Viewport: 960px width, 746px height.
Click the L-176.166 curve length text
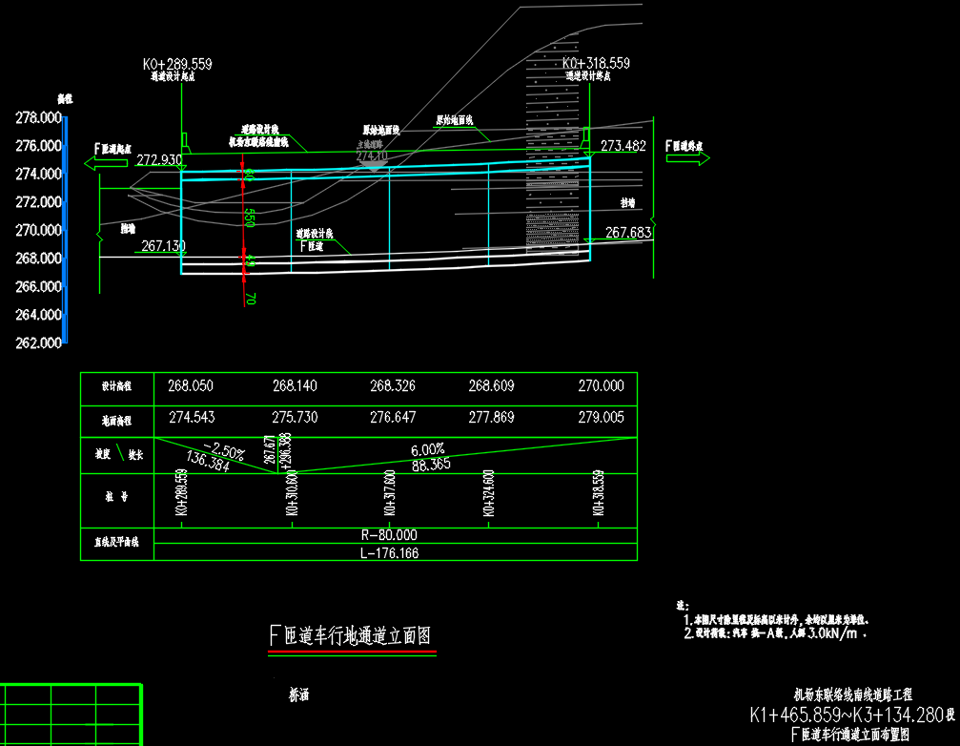click(x=388, y=552)
